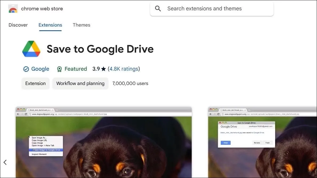
Task: Click the magnifying glass search icon
Action: coord(158,9)
